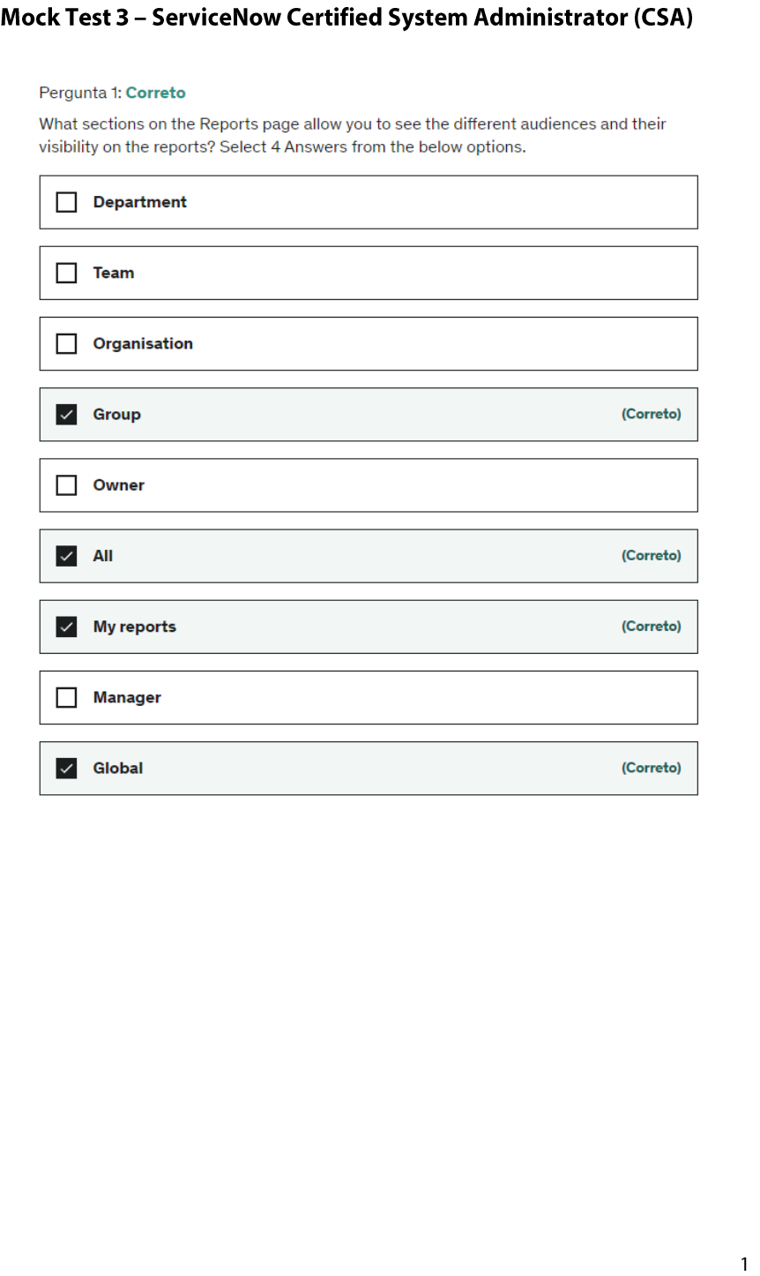Uncheck the All checkbox
This screenshot has height=1276, width=760.
(66, 556)
